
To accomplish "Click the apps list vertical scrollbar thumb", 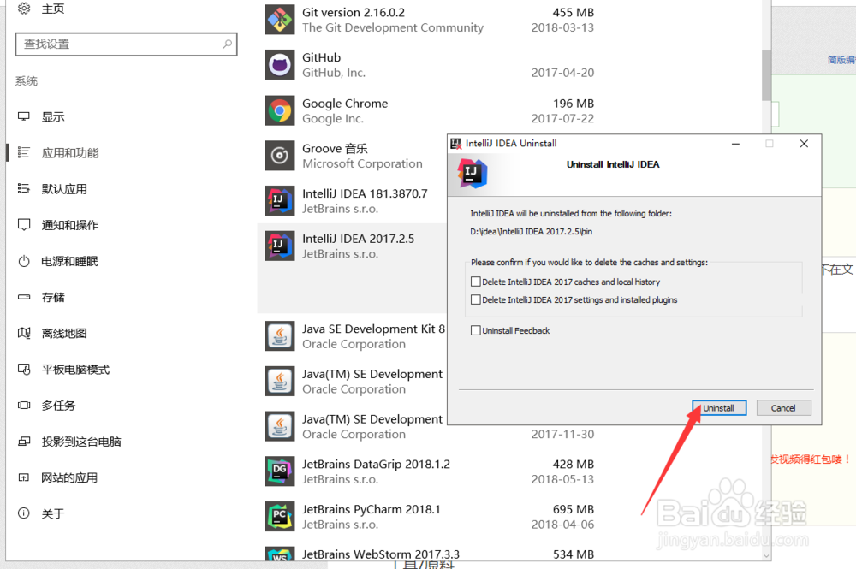I will (x=766, y=75).
